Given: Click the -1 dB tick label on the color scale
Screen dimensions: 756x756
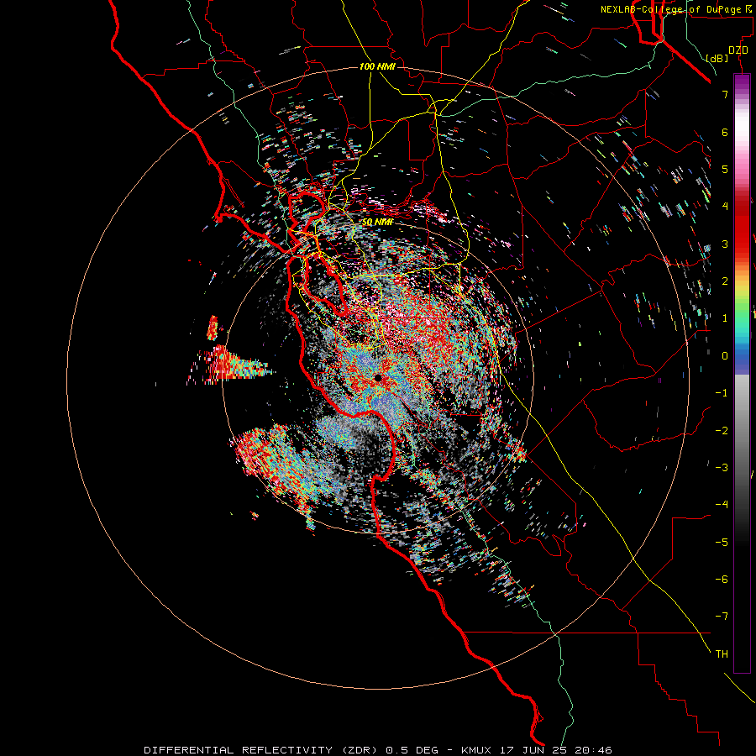Looking at the screenshot, I should (722, 393).
